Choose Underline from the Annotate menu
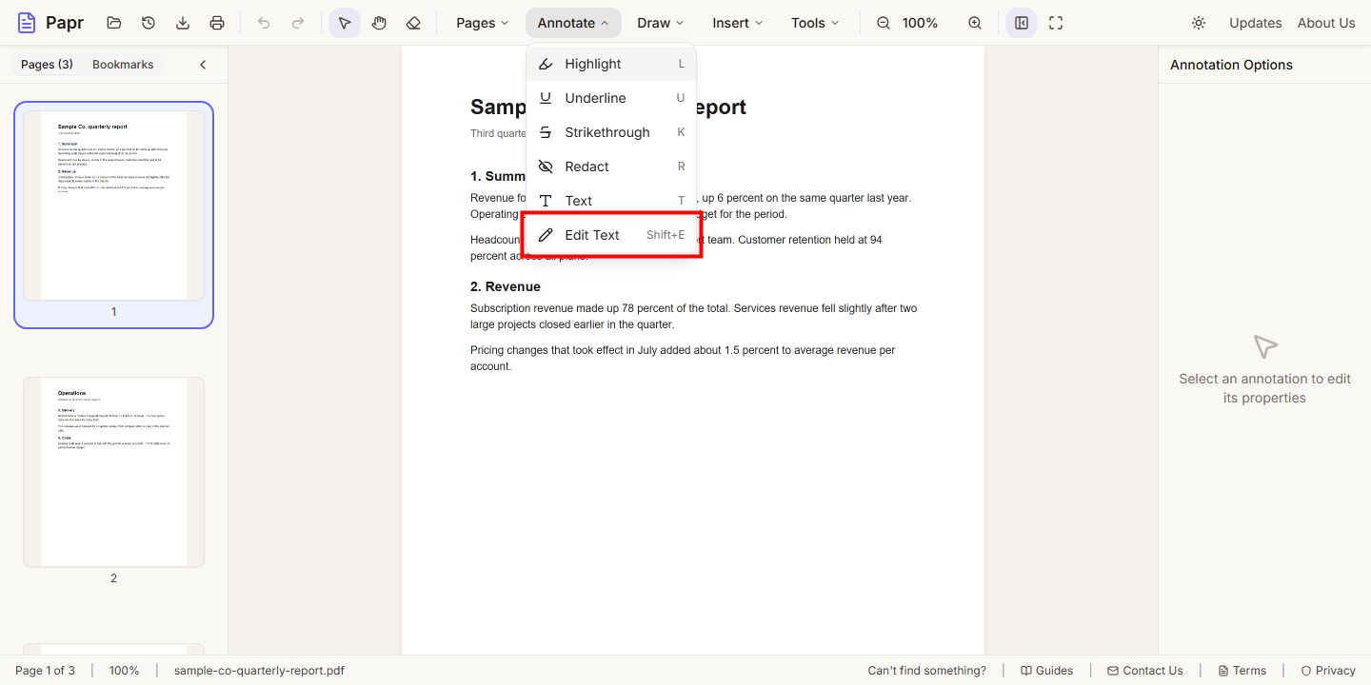This screenshot has width=1371, height=685. [x=611, y=98]
